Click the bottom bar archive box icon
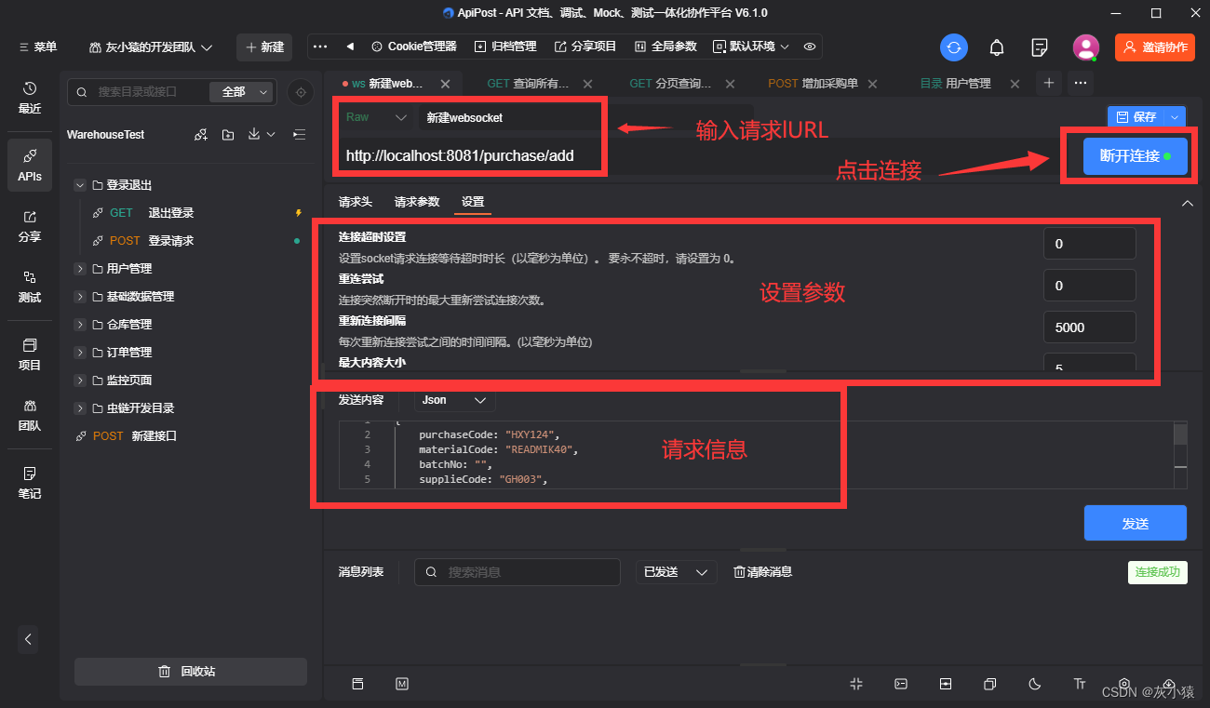This screenshot has height=708, width=1210. [357, 684]
